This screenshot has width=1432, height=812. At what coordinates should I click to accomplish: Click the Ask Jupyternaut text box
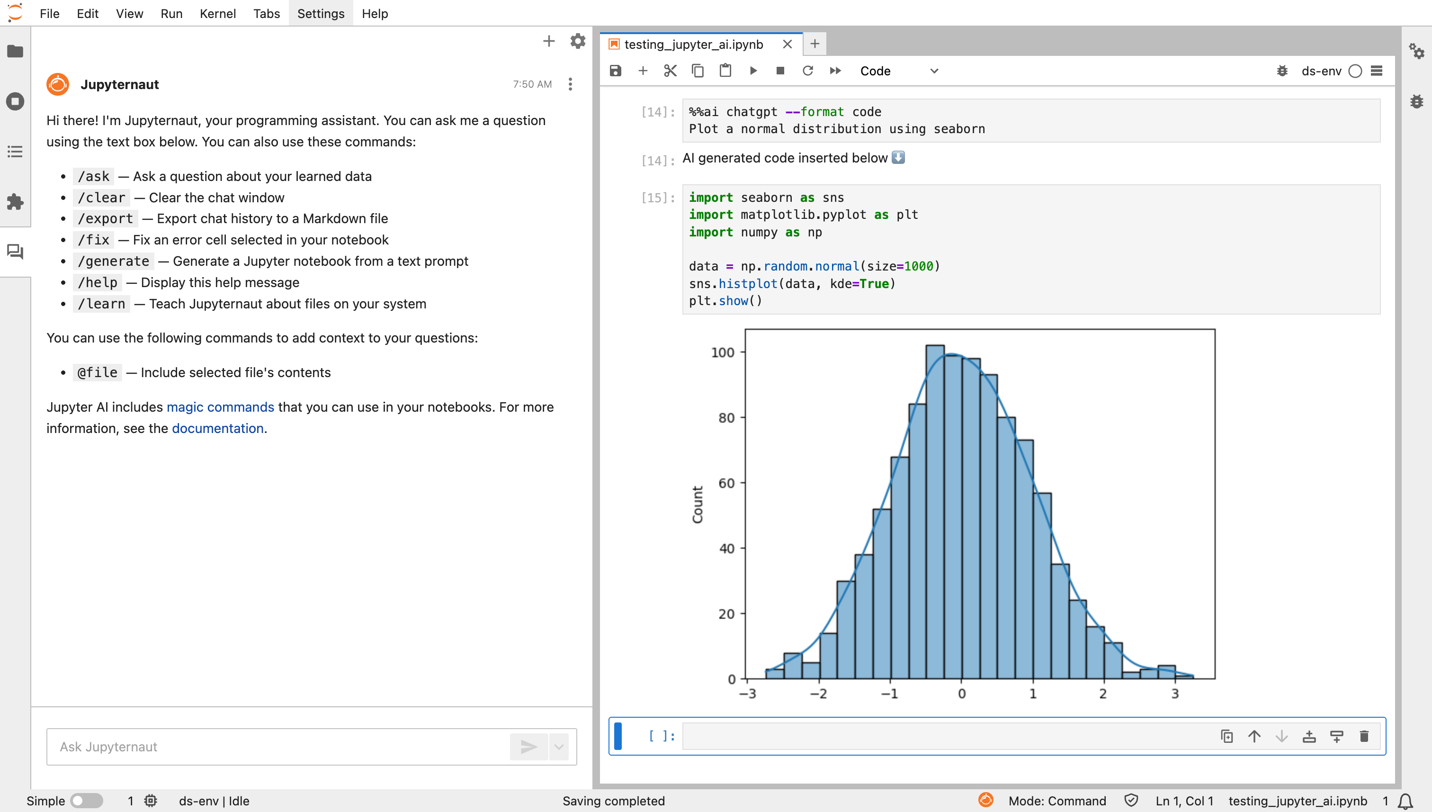279,746
